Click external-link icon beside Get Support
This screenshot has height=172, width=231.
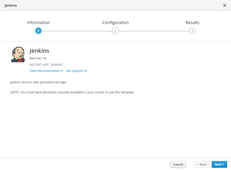click(85, 71)
